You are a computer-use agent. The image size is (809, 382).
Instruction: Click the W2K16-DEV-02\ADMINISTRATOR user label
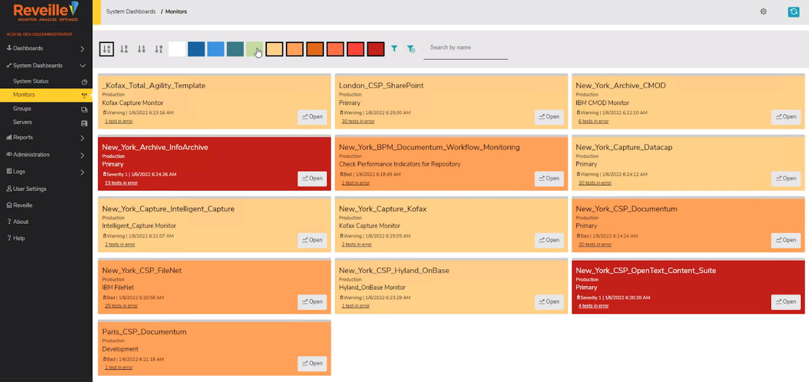[39, 34]
